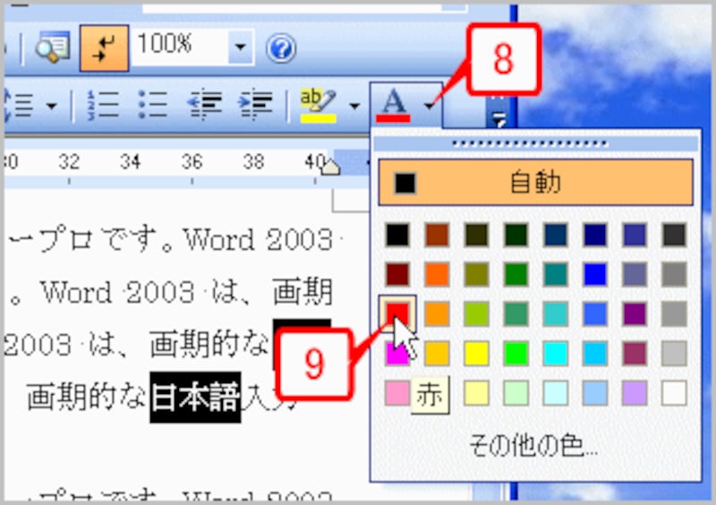Choose the gold swatch
Viewport: 716px width, 505px height.
tap(437, 354)
